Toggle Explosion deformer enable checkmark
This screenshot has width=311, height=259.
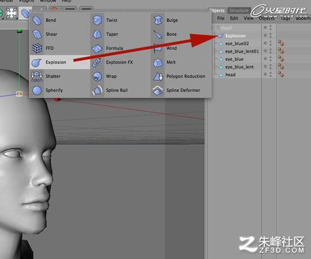[274, 36]
